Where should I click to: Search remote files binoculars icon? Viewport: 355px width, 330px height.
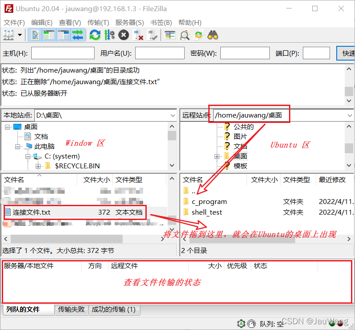(x=213, y=35)
